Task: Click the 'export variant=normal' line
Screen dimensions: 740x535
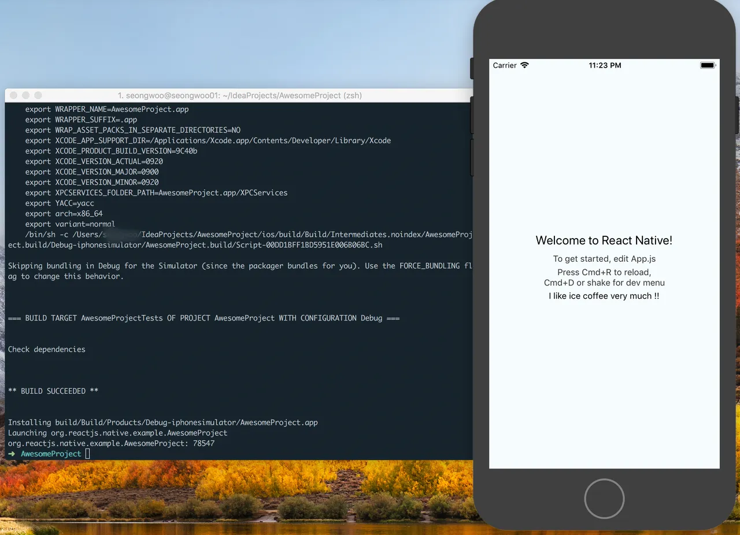Action: click(71, 224)
